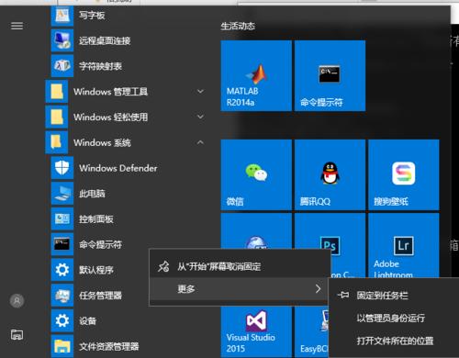Click the 远程桌面连接 label
The height and width of the screenshot is (358, 459).
pyautogui.click(x=105, y=40)
